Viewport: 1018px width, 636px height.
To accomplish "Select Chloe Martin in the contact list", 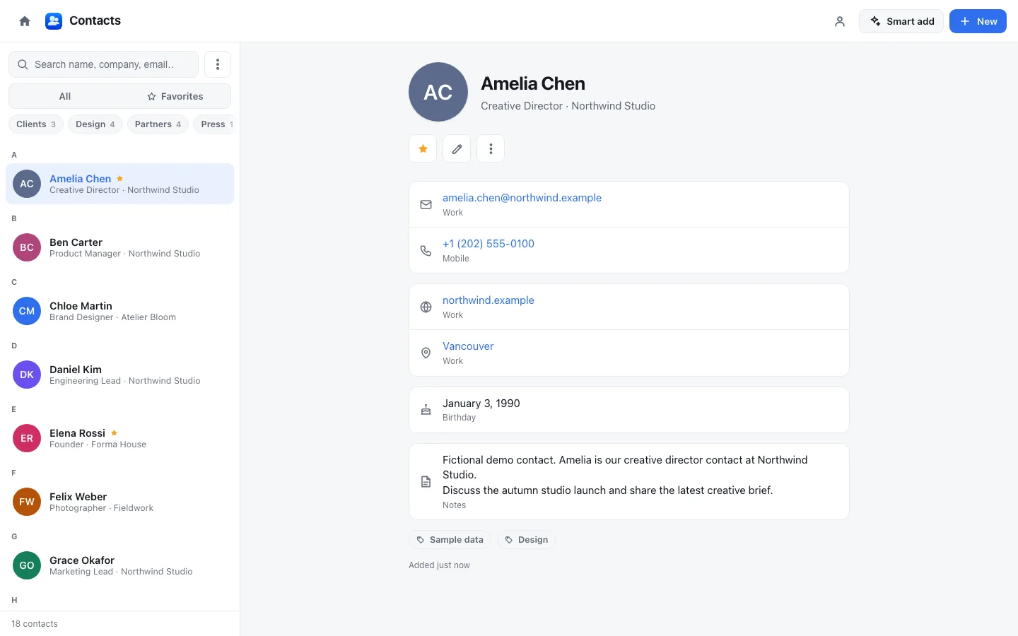I will tap(119, 311).
